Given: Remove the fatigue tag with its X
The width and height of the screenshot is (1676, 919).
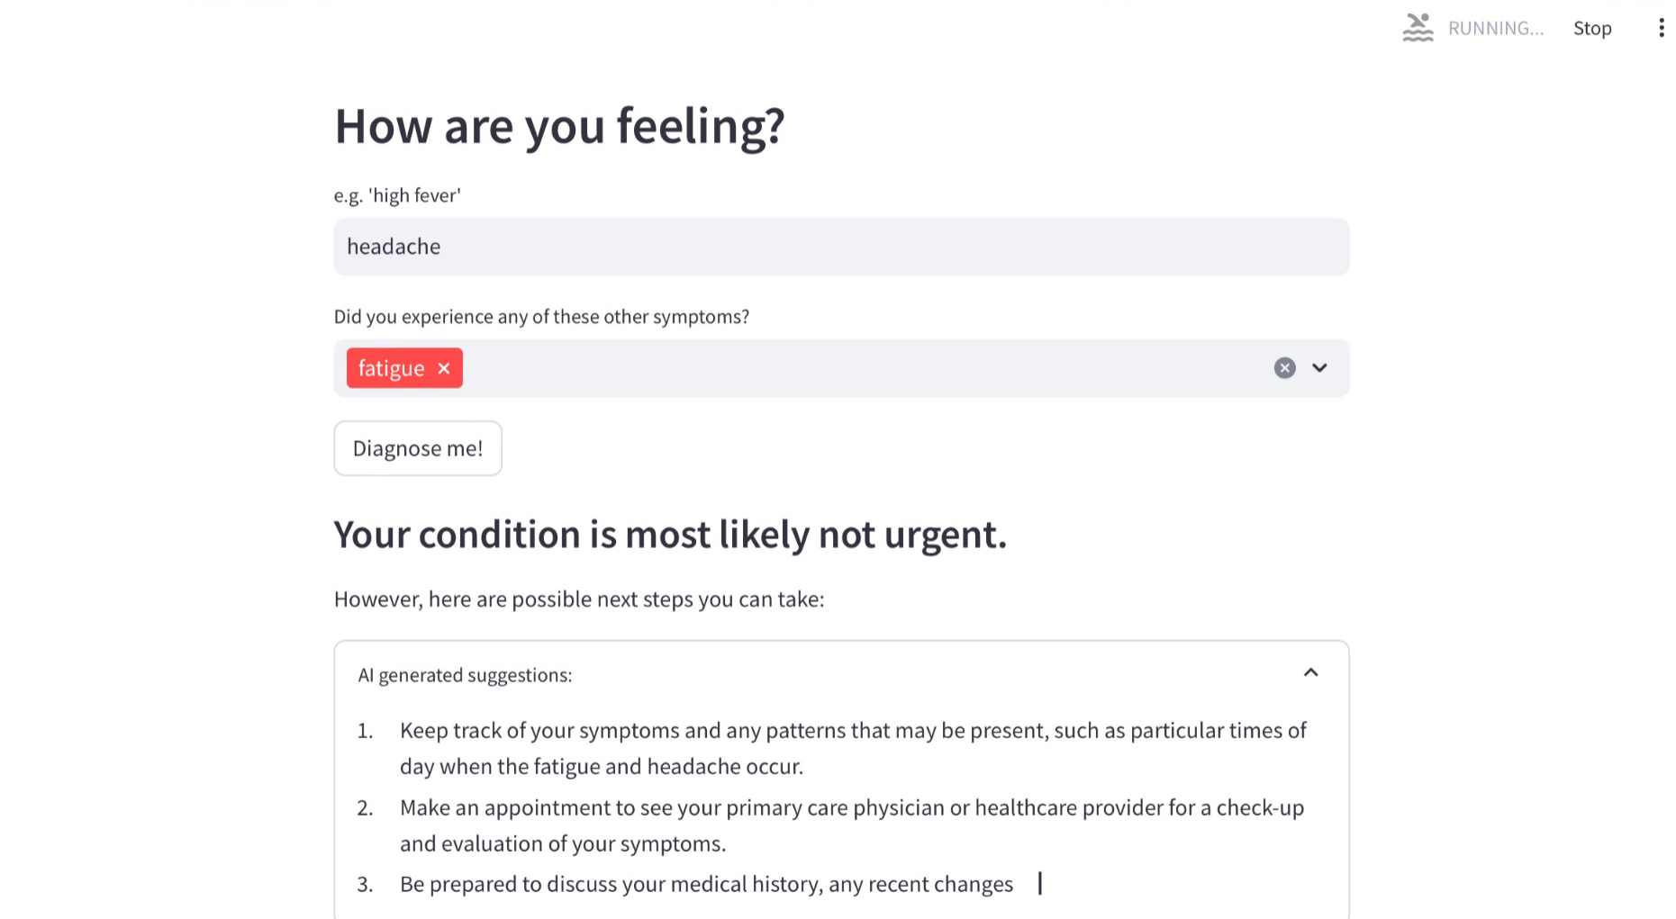Looking at the screenshot, I should point(444,368).
